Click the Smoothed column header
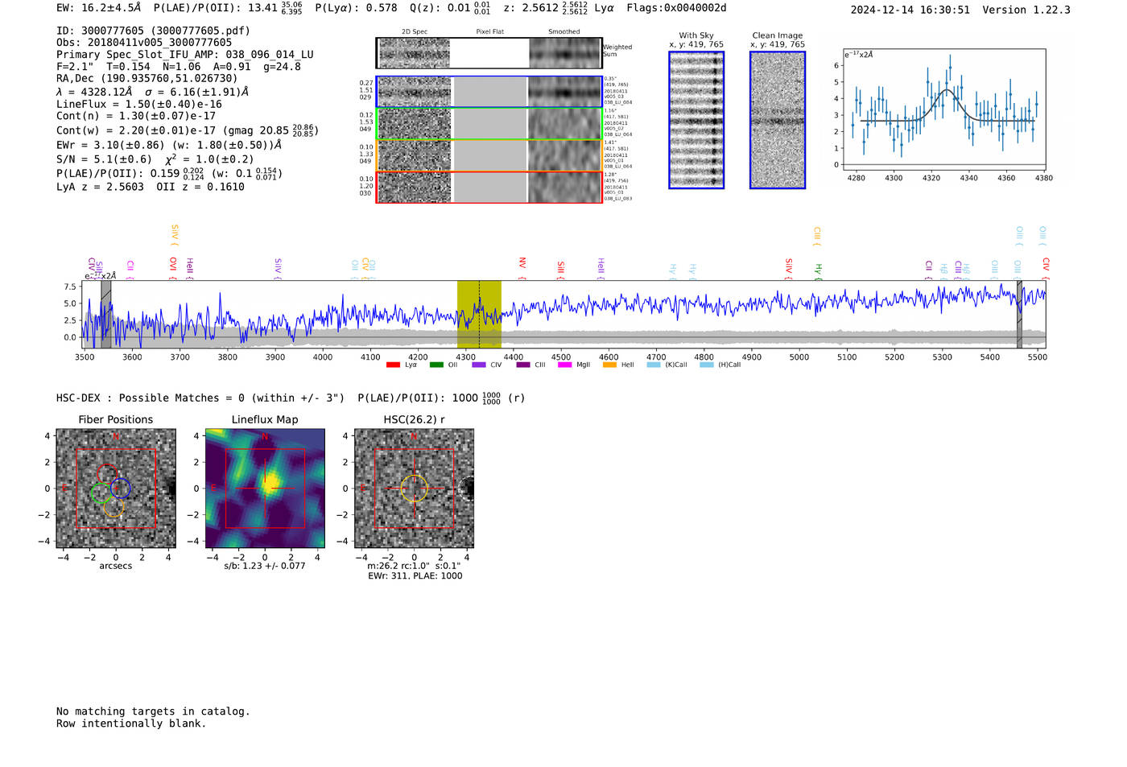The height and width of the screenshot is (767, 1127). point(564,32)
